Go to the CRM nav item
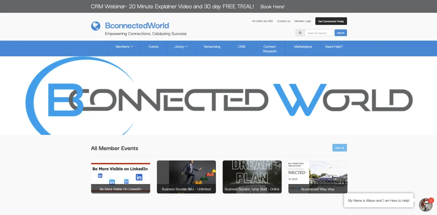 pos(241,47)
